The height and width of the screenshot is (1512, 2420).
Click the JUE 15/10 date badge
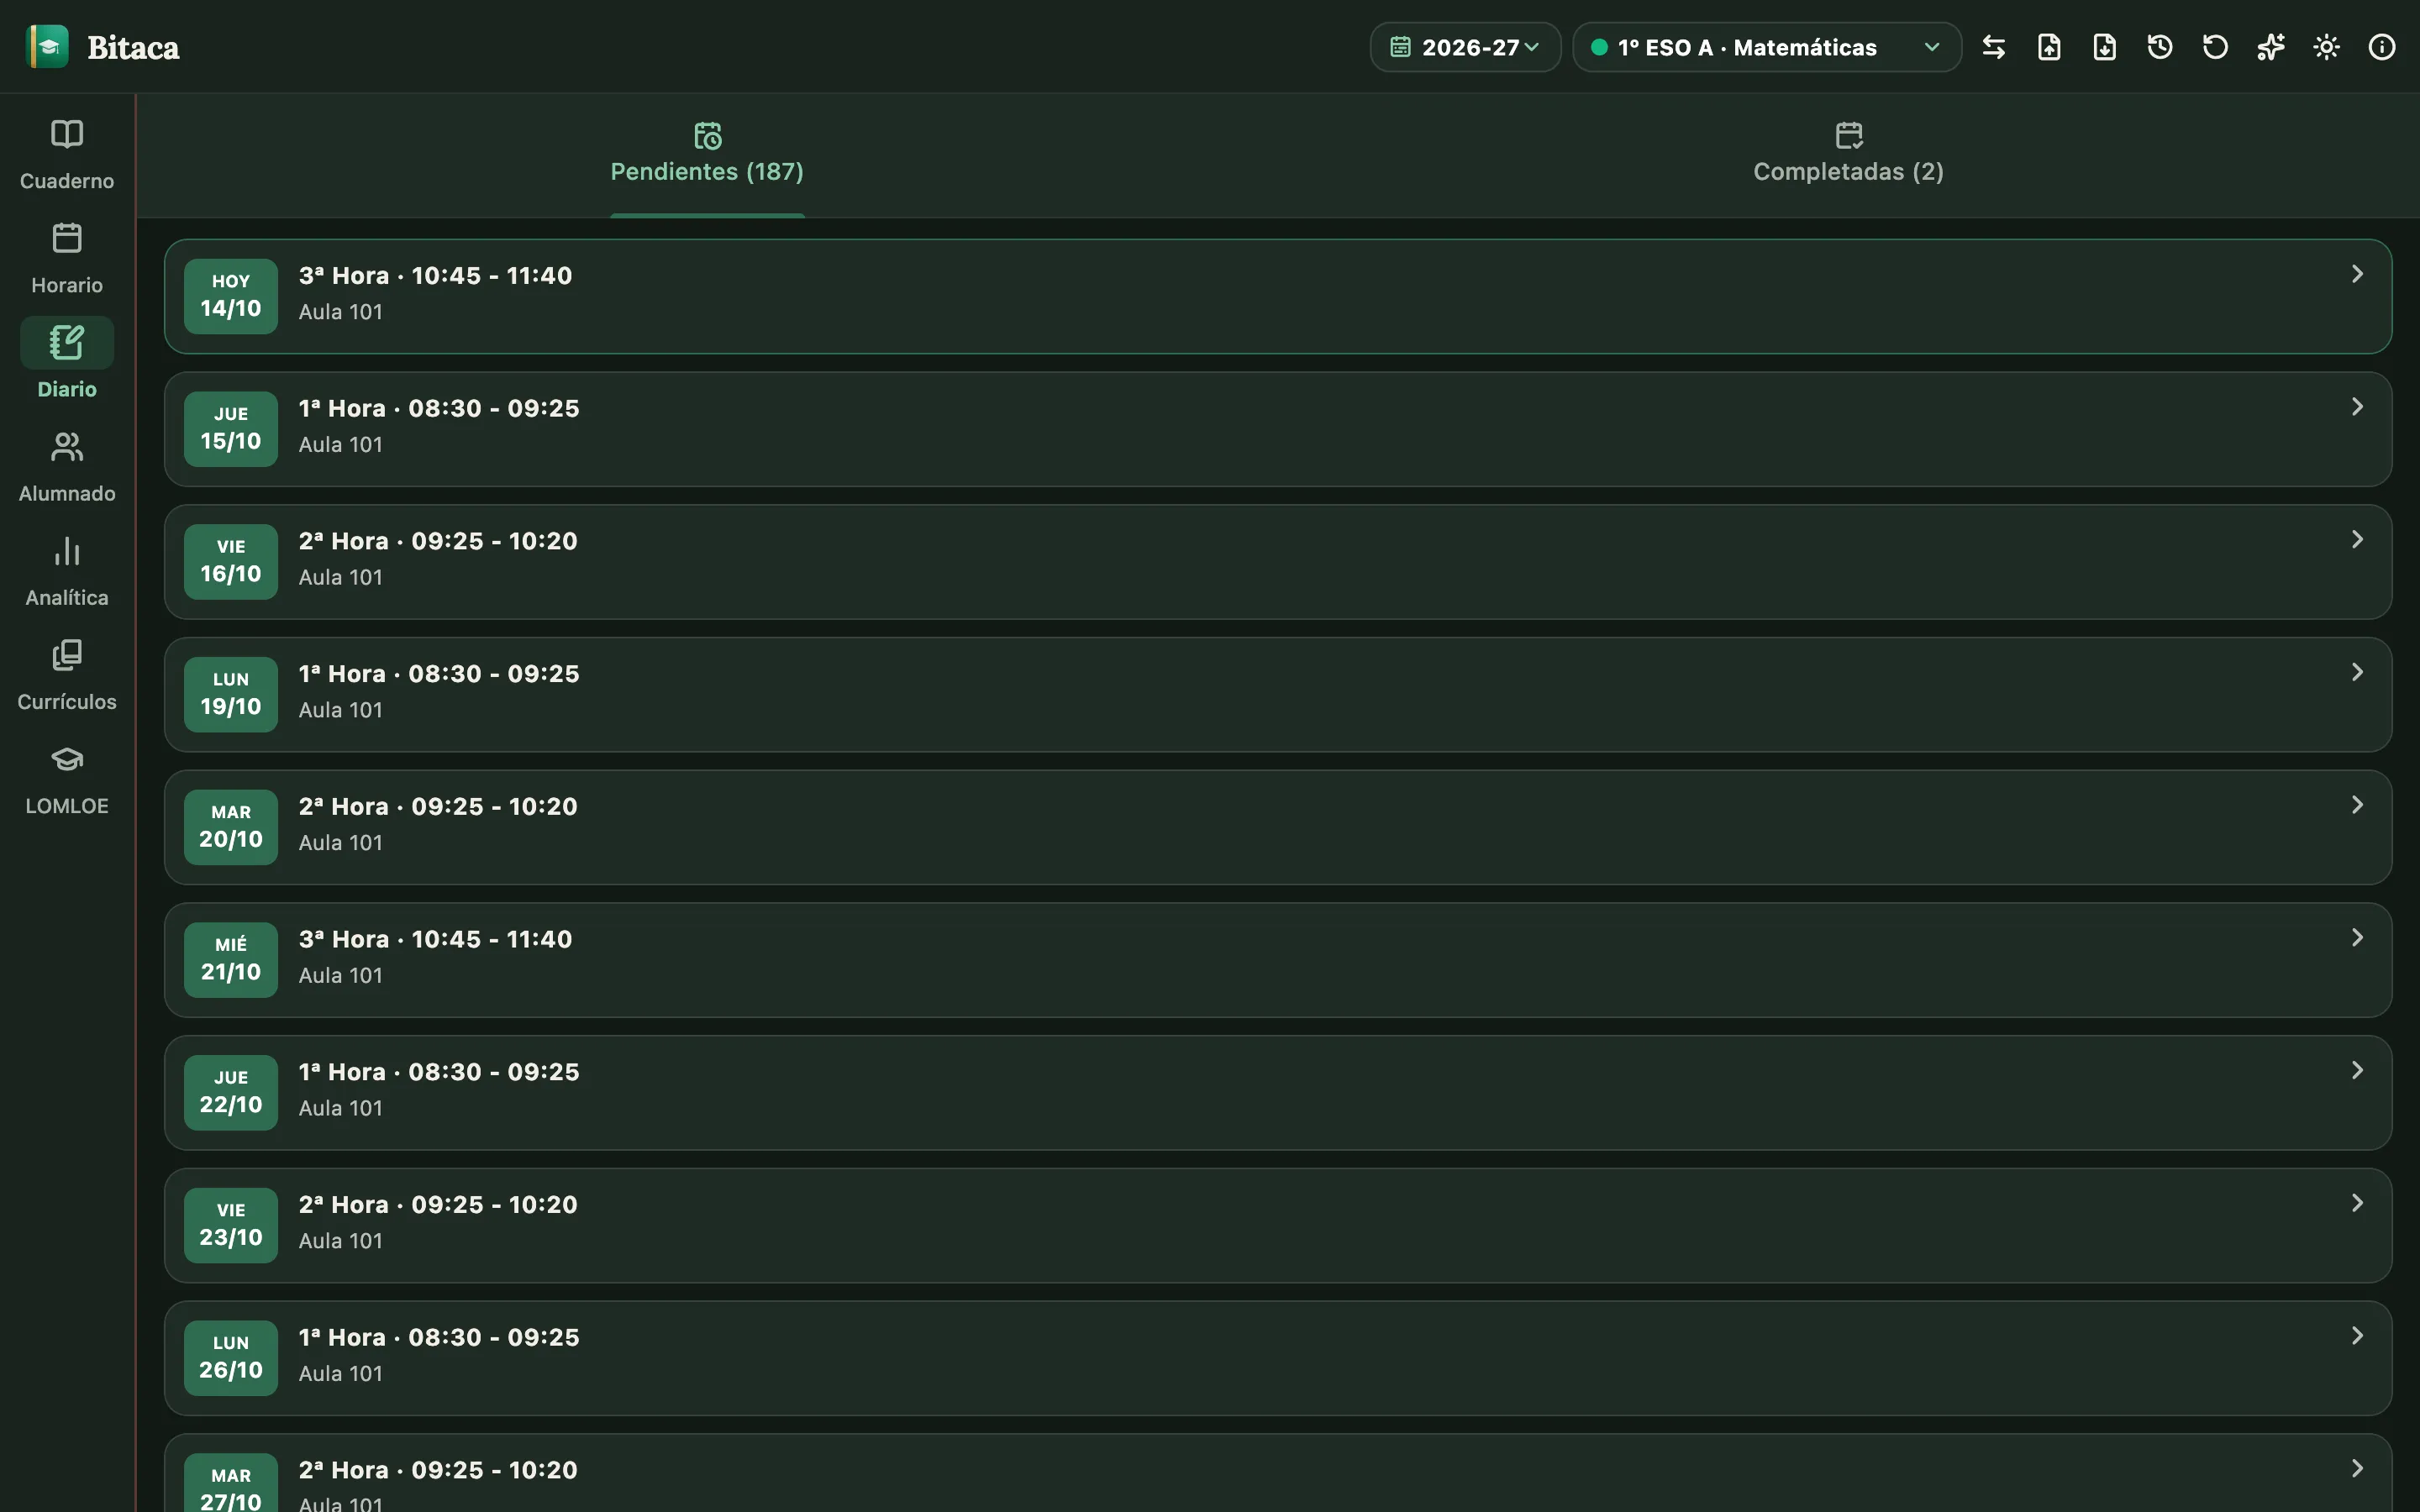click(231, 429)
